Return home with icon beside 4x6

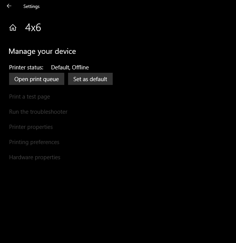[13, 28]
